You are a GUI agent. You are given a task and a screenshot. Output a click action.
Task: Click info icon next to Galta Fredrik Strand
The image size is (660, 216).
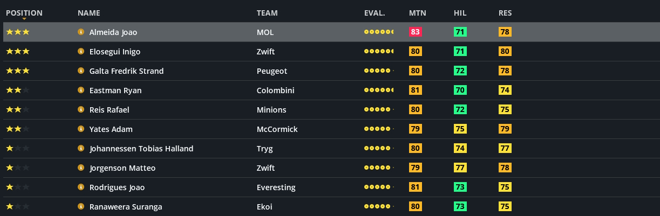coord(81,71)
